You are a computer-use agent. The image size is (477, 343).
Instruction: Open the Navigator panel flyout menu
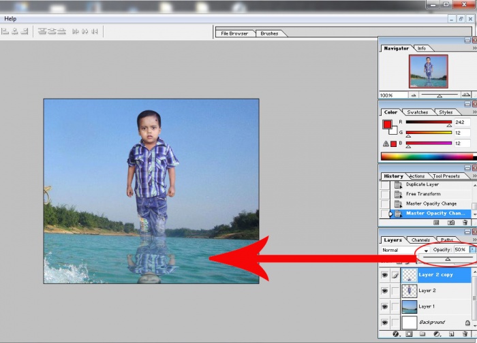[x=474, y=48]
